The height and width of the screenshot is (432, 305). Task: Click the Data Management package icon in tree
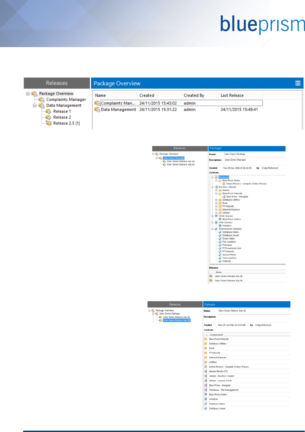42,106
